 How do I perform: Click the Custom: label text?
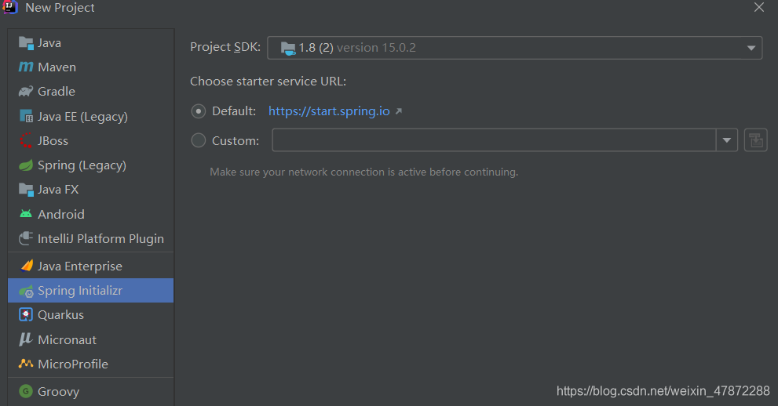236,140
